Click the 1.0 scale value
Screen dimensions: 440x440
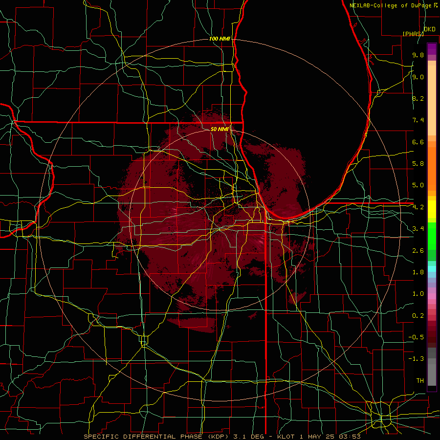tap(418, 294)
